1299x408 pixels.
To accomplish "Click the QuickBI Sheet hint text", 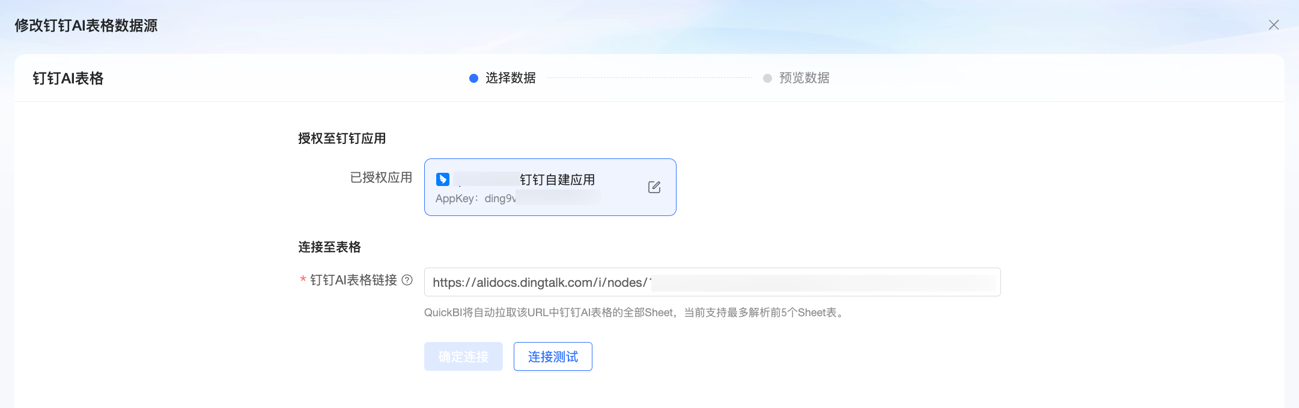I will coord(634,313).
